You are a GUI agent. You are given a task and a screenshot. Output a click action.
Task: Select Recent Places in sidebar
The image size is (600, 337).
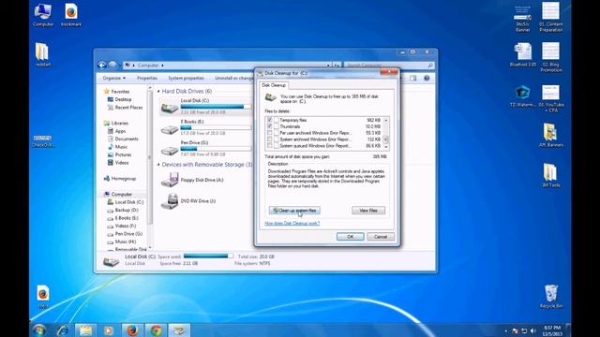(128, 108)
